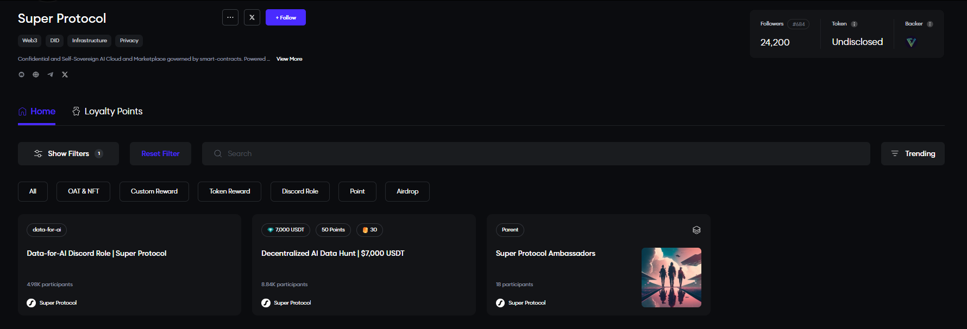967x329 pixels.
Task: Filter campaigns by Discord Role
Action: pos(300,191)
